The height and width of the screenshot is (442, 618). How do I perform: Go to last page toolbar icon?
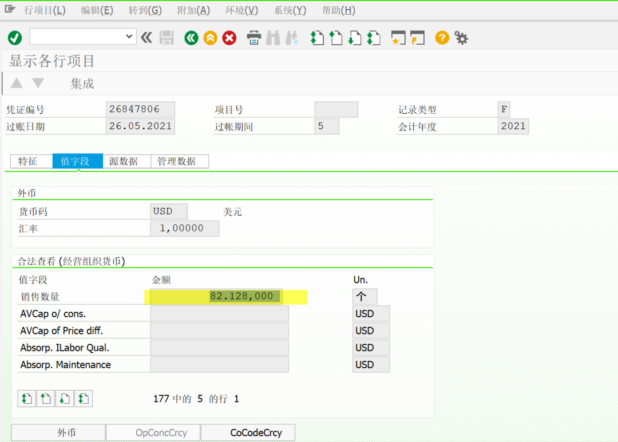374,38
